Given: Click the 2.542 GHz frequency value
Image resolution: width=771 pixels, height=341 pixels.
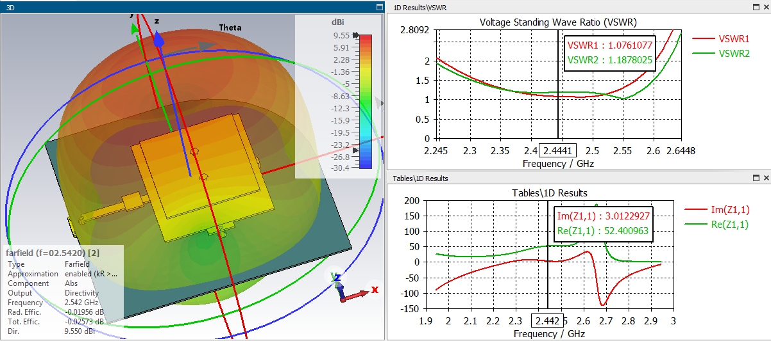Looking at the screenshot, I should pyautogui.click(x=81, y=303).
